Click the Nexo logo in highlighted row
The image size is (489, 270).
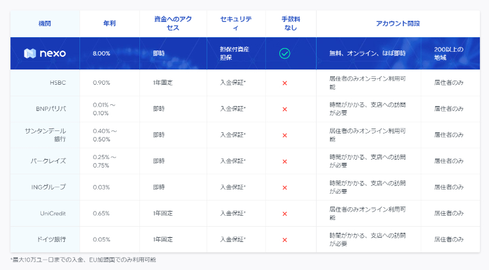pos(45,54)
